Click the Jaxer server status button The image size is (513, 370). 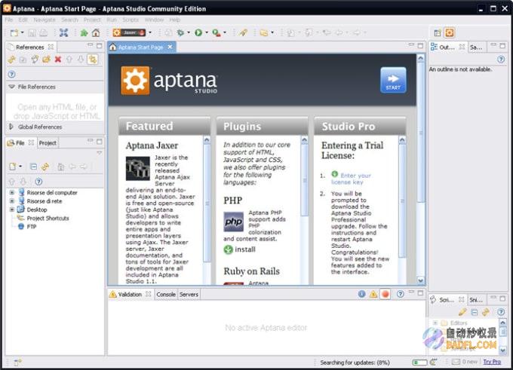click(129, 32)
